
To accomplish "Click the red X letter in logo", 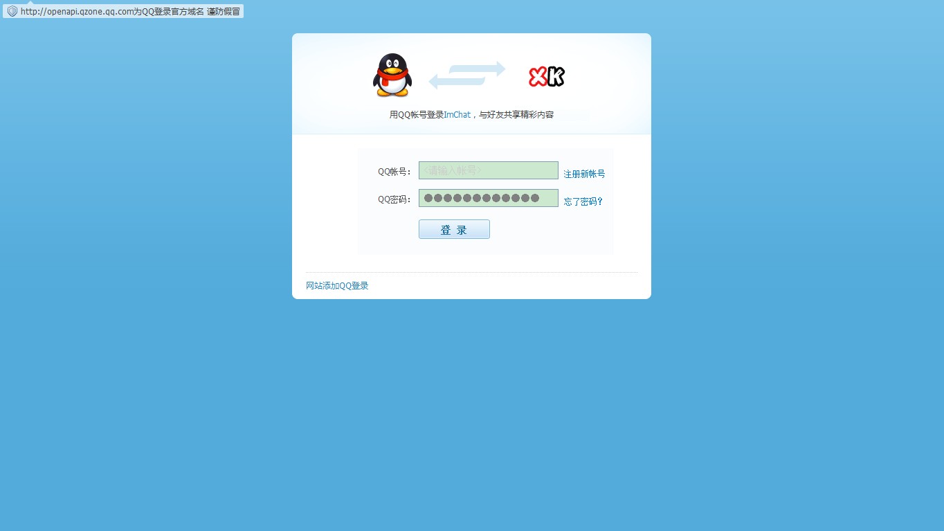I will 538,77.
